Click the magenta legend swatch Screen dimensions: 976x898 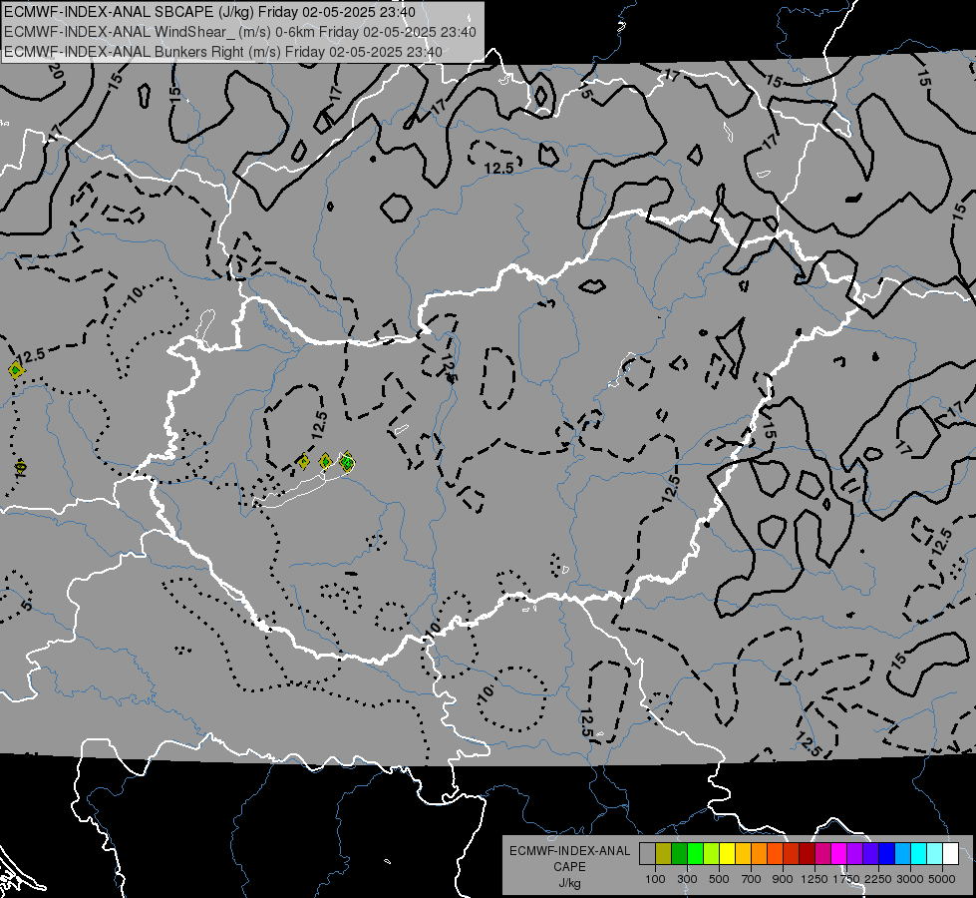point(839,854)
